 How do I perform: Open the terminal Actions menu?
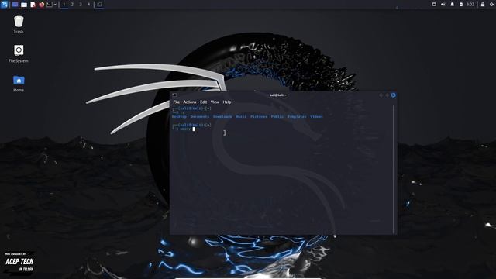coord(189,102)
